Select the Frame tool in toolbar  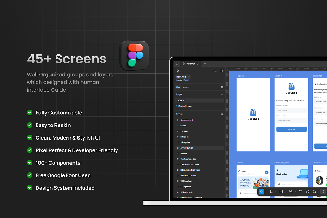point(271,192)
